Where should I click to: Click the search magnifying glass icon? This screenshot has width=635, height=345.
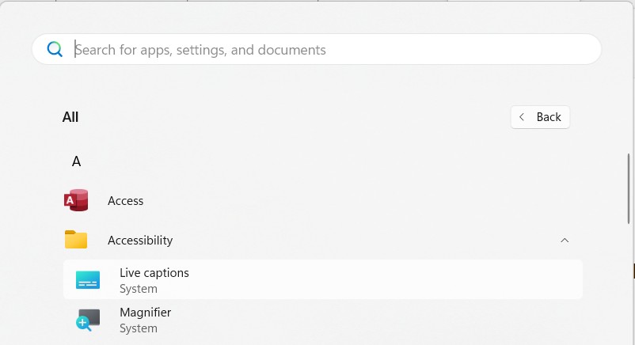click(x=55, y=49)
